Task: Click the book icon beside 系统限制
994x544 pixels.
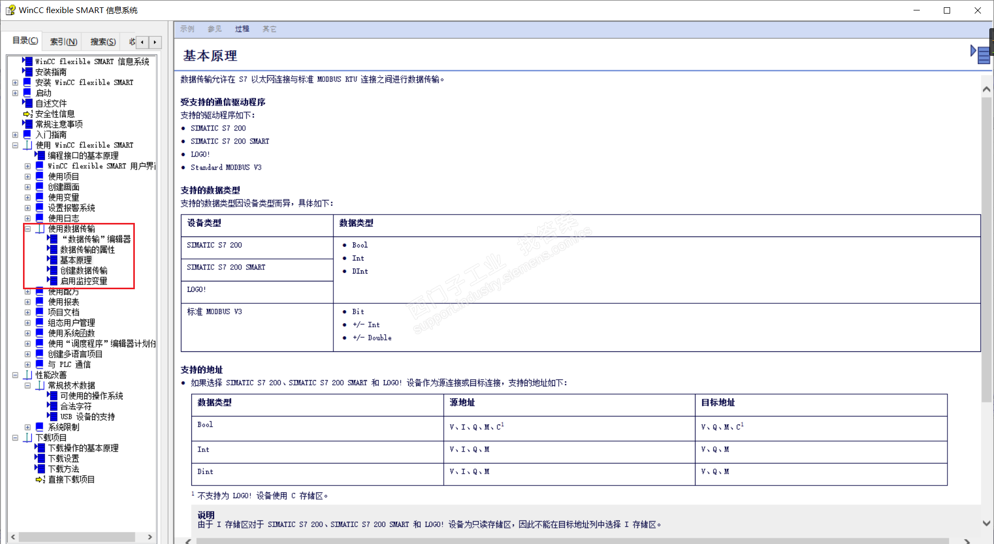Action: coord(40,427)
